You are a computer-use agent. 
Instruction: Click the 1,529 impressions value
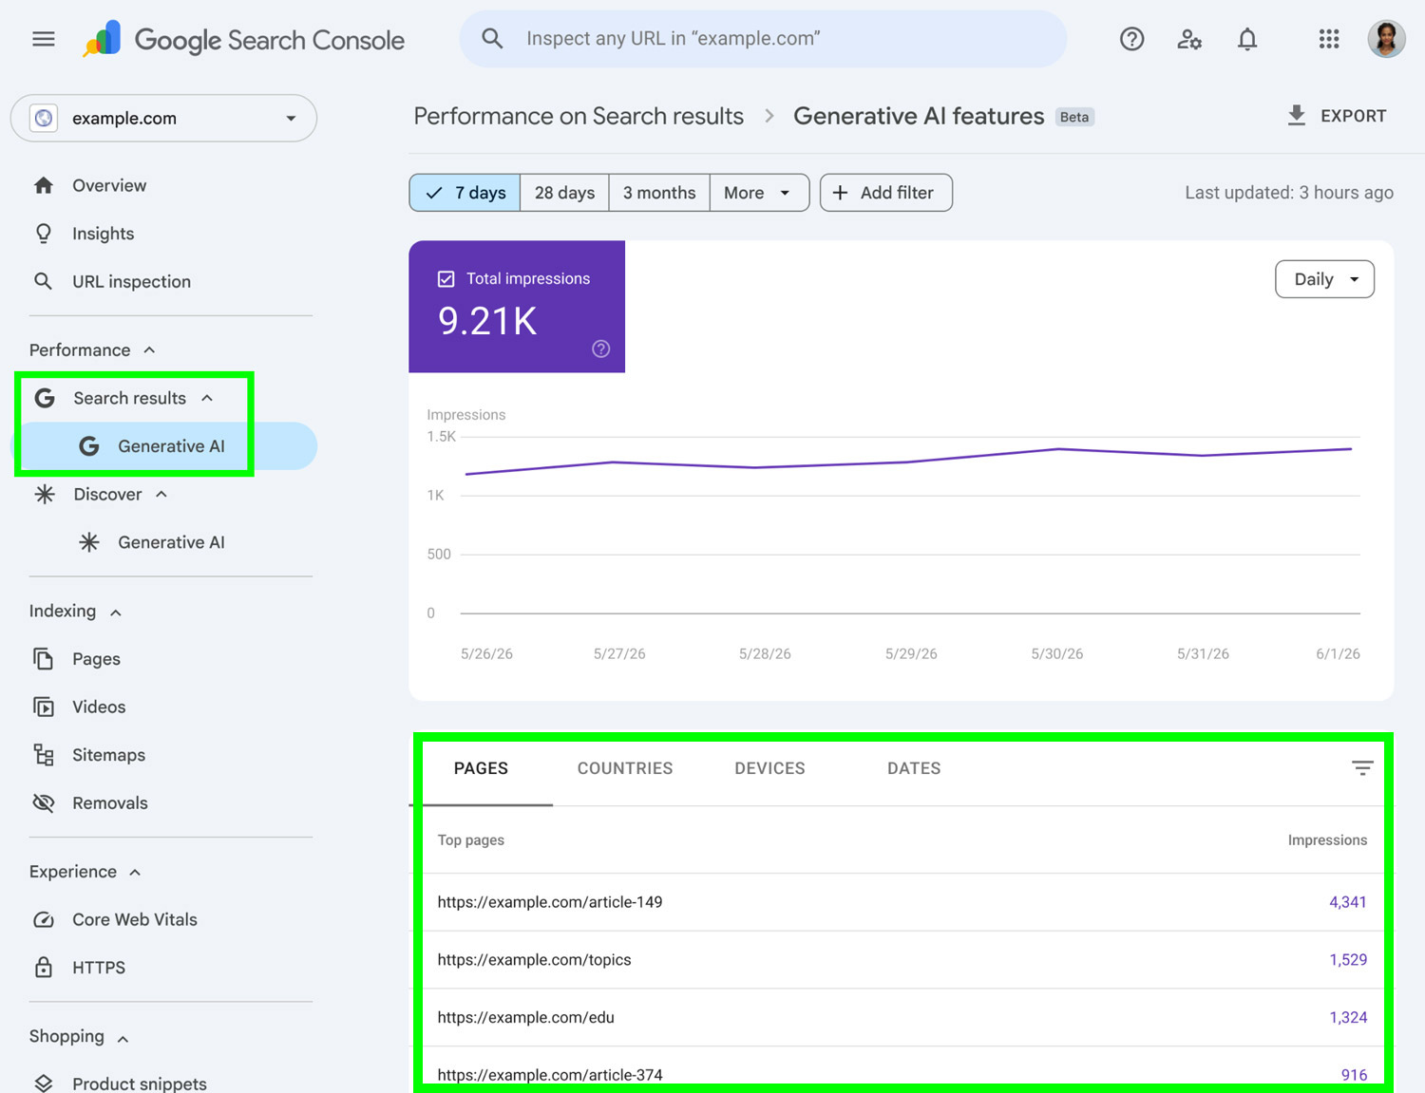point(1348,960)
